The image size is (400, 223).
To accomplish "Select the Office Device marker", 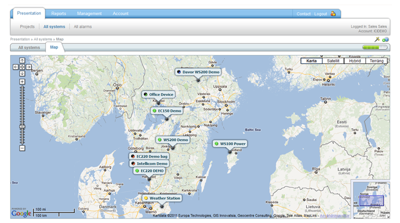I will pos(159,94).
